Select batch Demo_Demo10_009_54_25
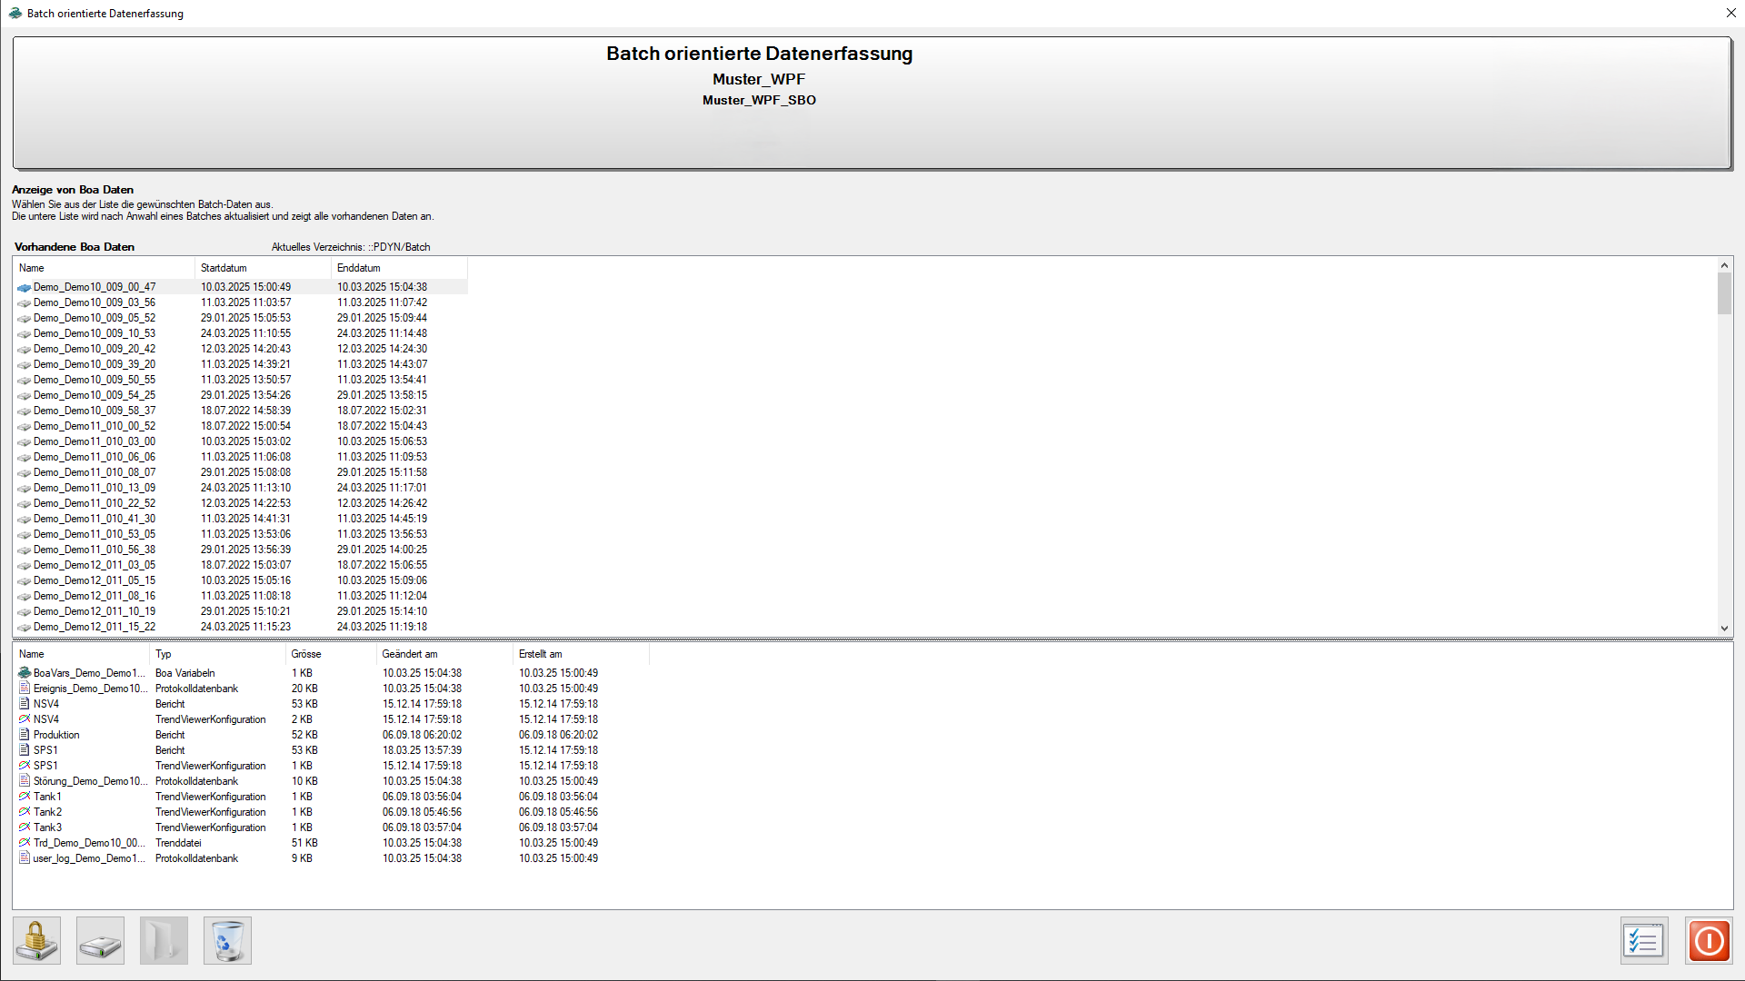 click(x=241, y=395)
